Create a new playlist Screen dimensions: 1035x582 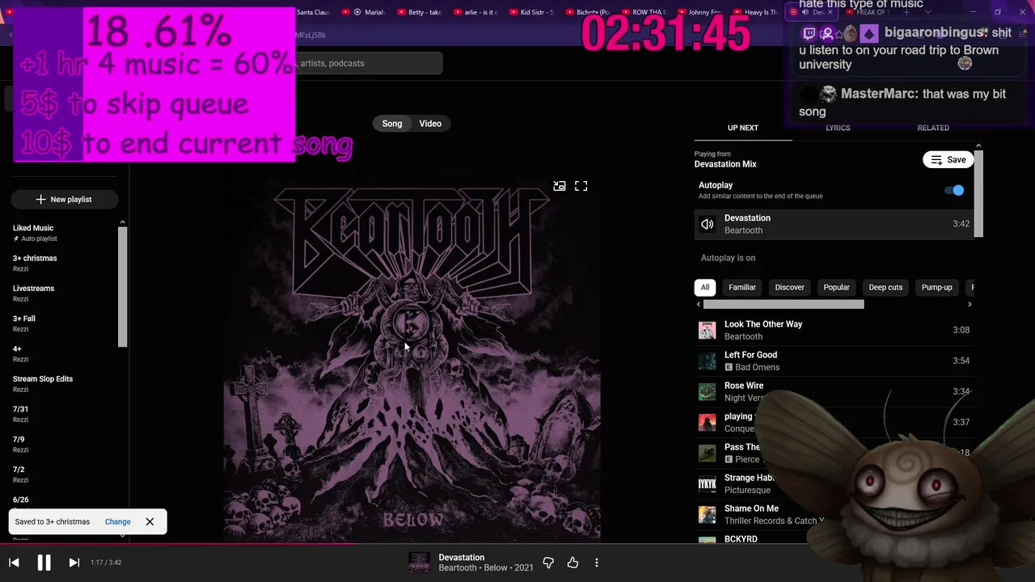point(65,199)
